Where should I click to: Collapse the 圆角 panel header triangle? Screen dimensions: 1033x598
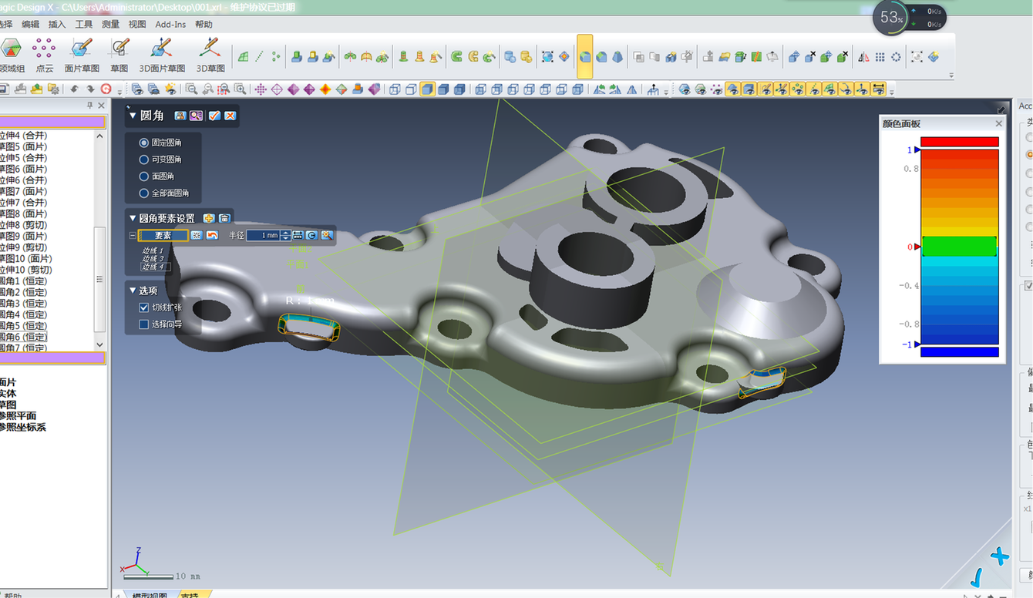tap(133, 116)
